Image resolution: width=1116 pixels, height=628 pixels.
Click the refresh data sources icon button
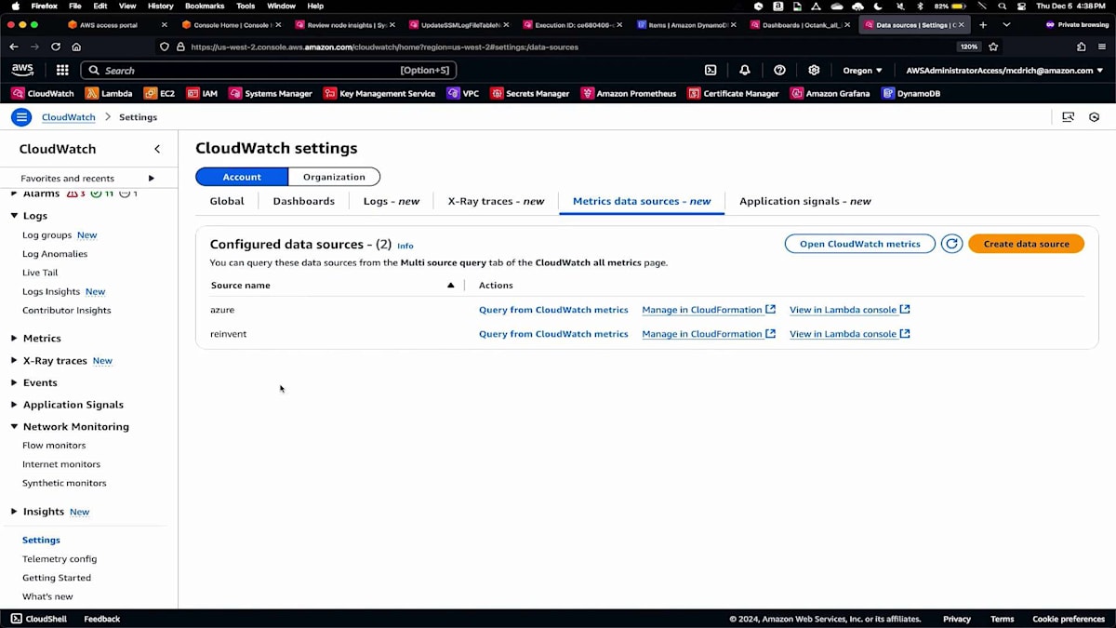point(951,244)
